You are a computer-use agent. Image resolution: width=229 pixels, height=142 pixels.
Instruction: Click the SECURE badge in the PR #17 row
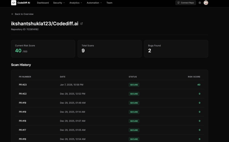coord(134,130)
